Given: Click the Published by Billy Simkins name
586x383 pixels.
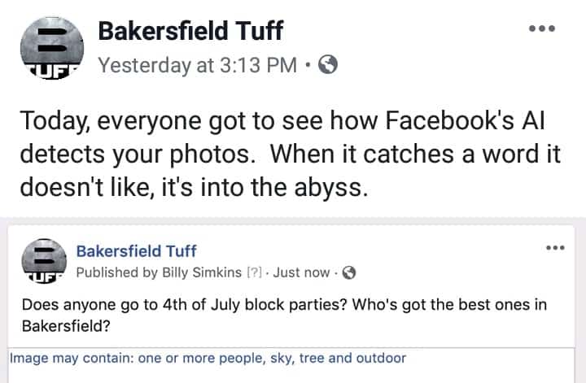Looking at the screenshot, I should point(202,272).
